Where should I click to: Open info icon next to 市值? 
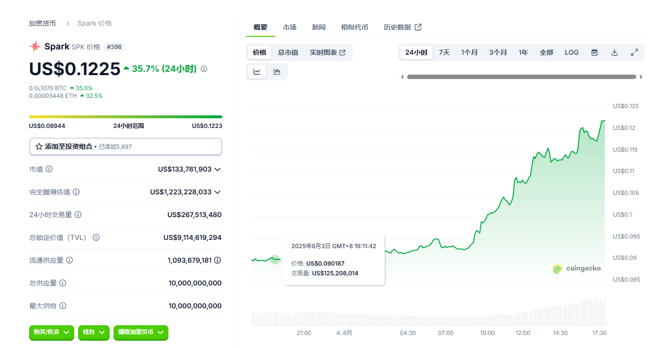pos(49,169)
